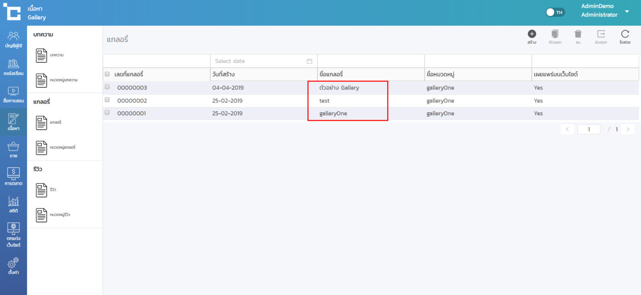This screenshot has height=295, width=641.
Task: Open the gallery named test
Action: 324,101
